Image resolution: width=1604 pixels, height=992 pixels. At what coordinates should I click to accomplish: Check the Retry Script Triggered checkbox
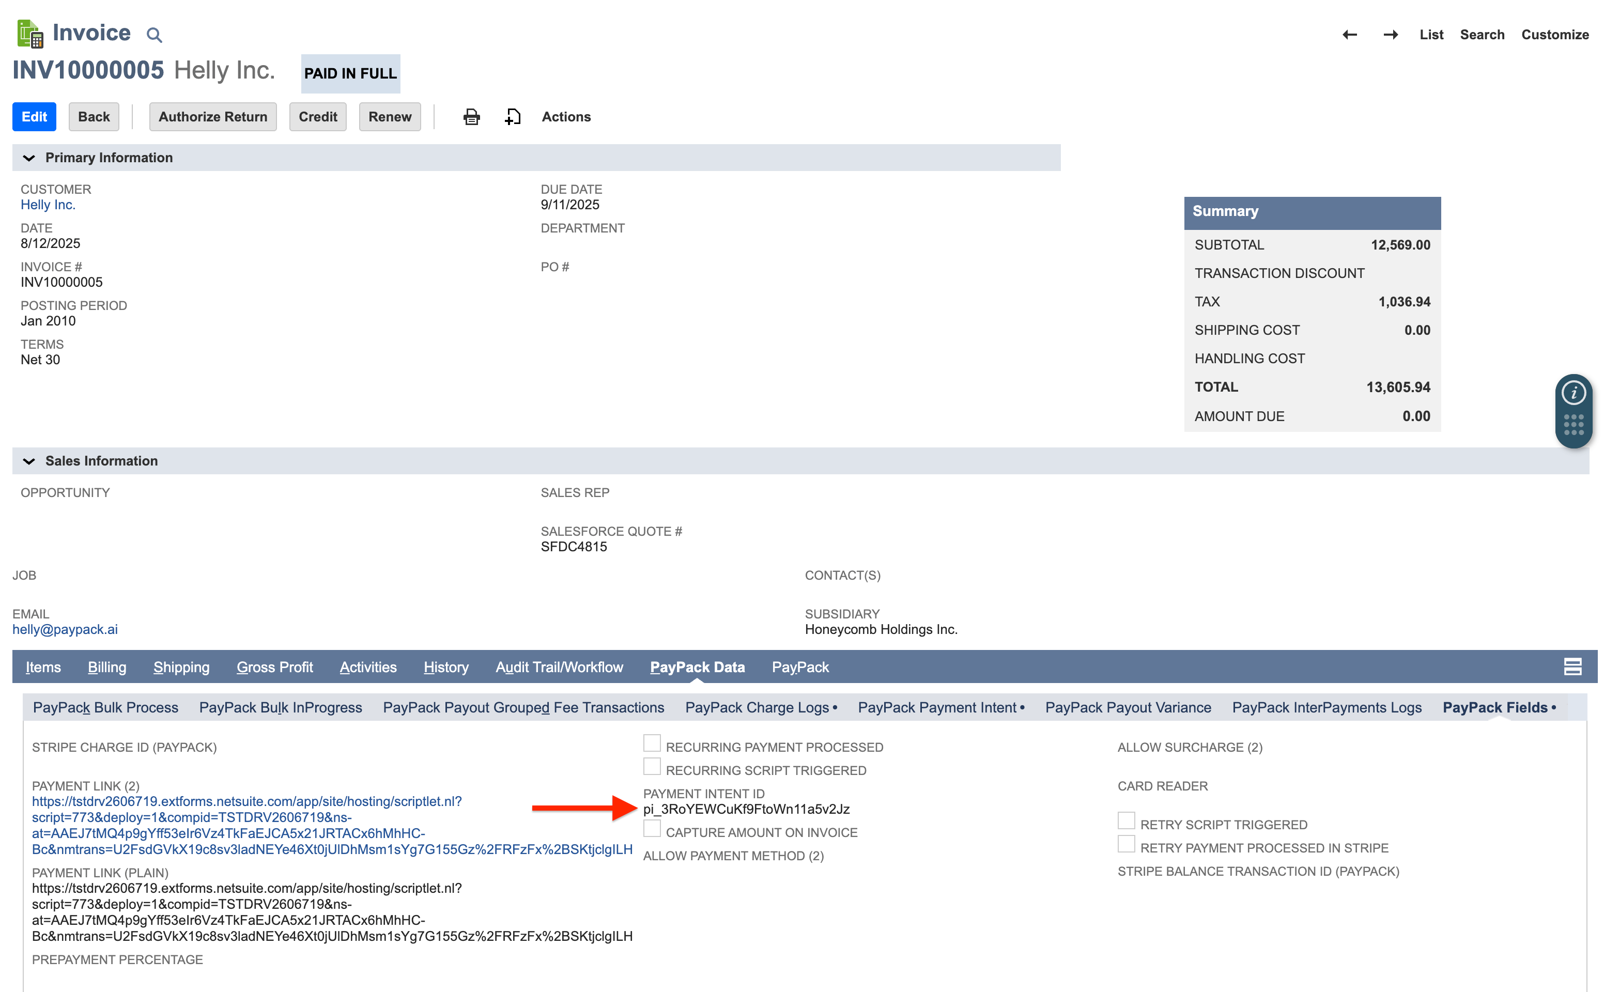[x=1127, y=820]
